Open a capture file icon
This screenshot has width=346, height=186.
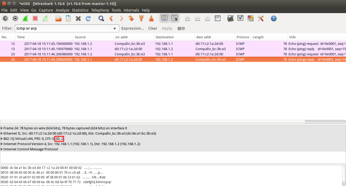tap(58, 18)
